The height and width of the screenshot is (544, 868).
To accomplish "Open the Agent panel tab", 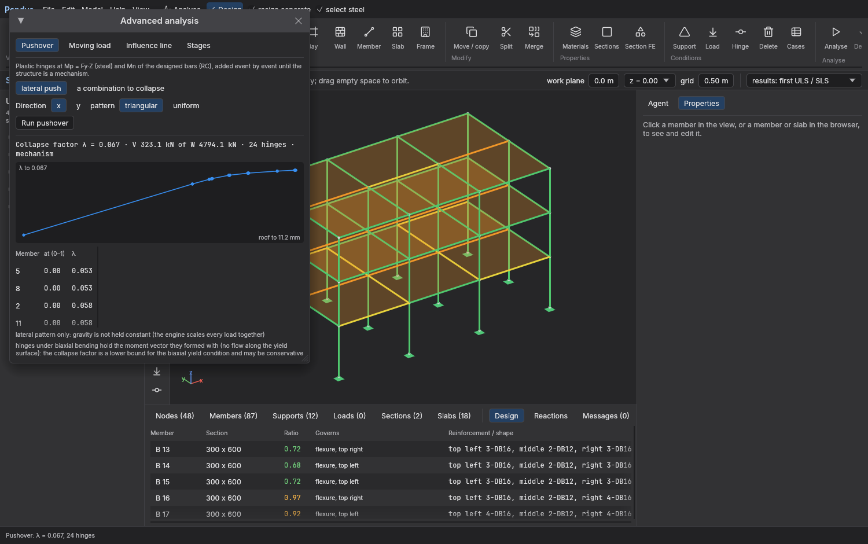I will point(658,104).
